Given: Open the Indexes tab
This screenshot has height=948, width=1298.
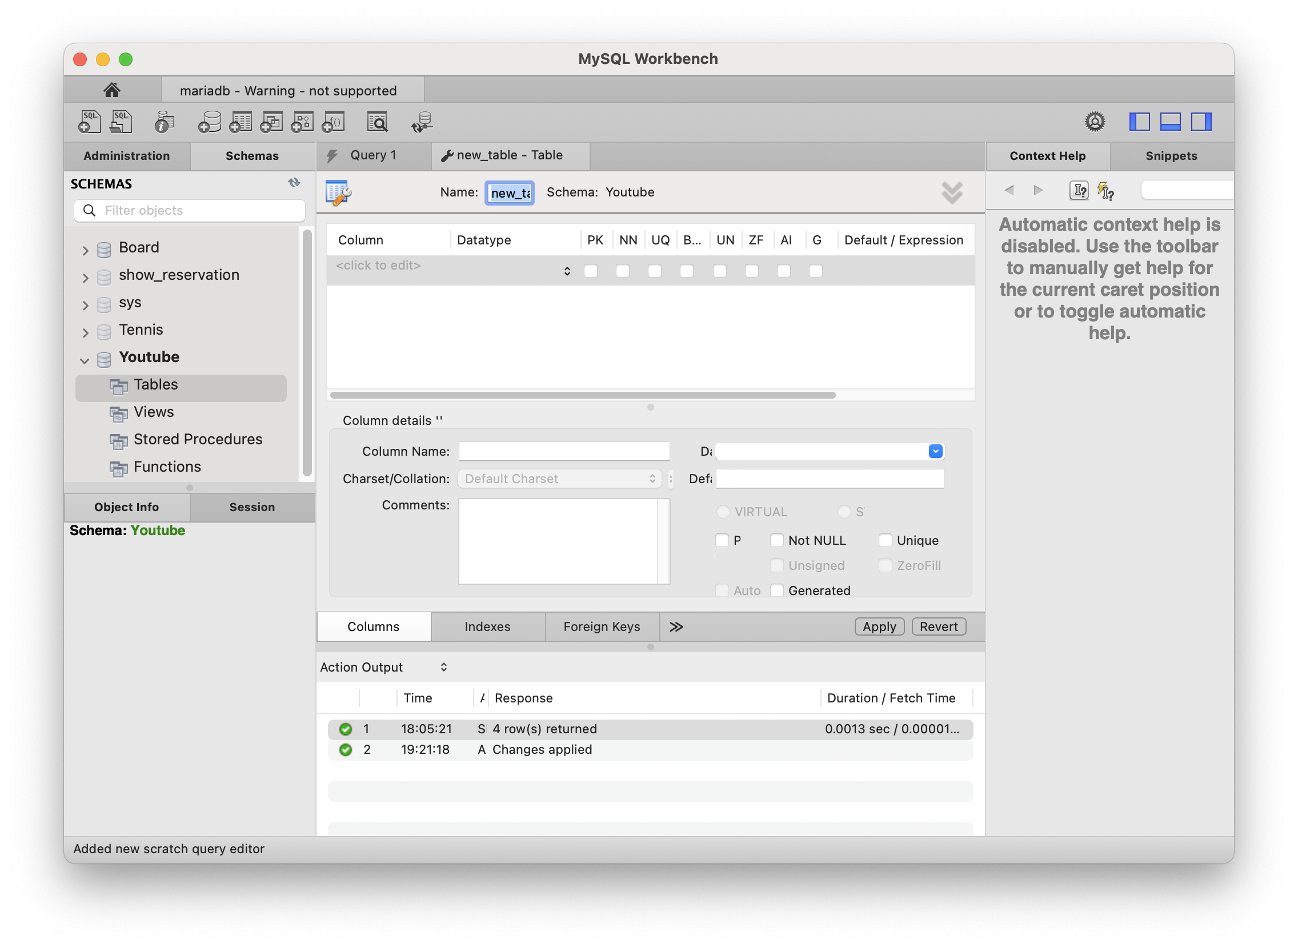Looking at the screenshot, I should click(488, 626).
